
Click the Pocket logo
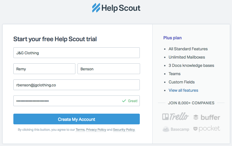[x=207, y=129]
